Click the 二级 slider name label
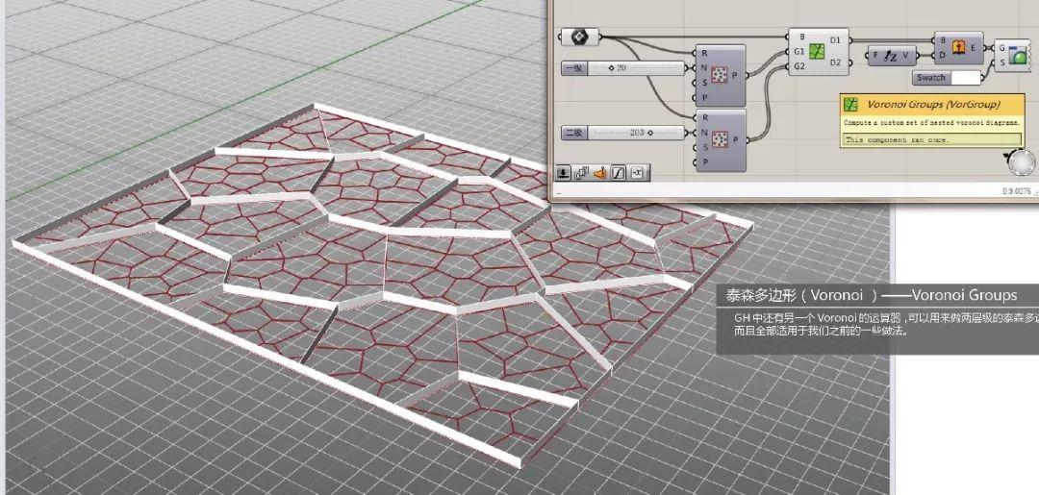The width and height of the screenshot is (1039, 495). click(x=573, y=133)
